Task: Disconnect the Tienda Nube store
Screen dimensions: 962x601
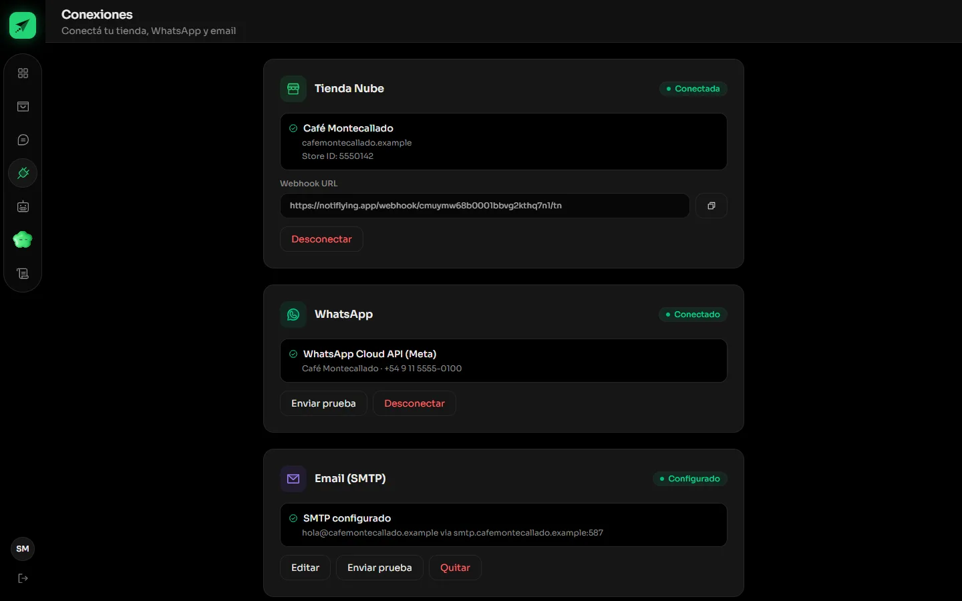Action: coord(321,239)
